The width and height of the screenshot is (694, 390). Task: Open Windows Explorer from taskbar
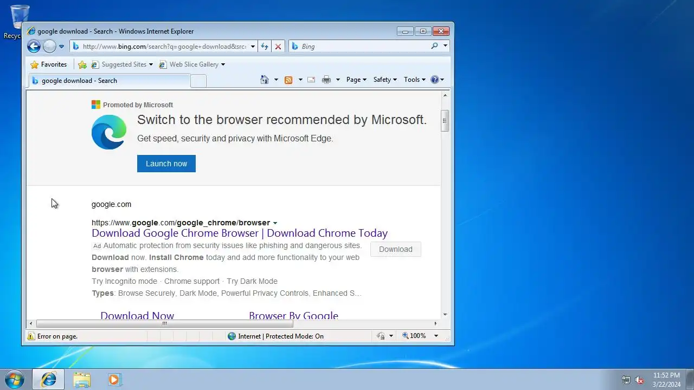tap(82, 380)
